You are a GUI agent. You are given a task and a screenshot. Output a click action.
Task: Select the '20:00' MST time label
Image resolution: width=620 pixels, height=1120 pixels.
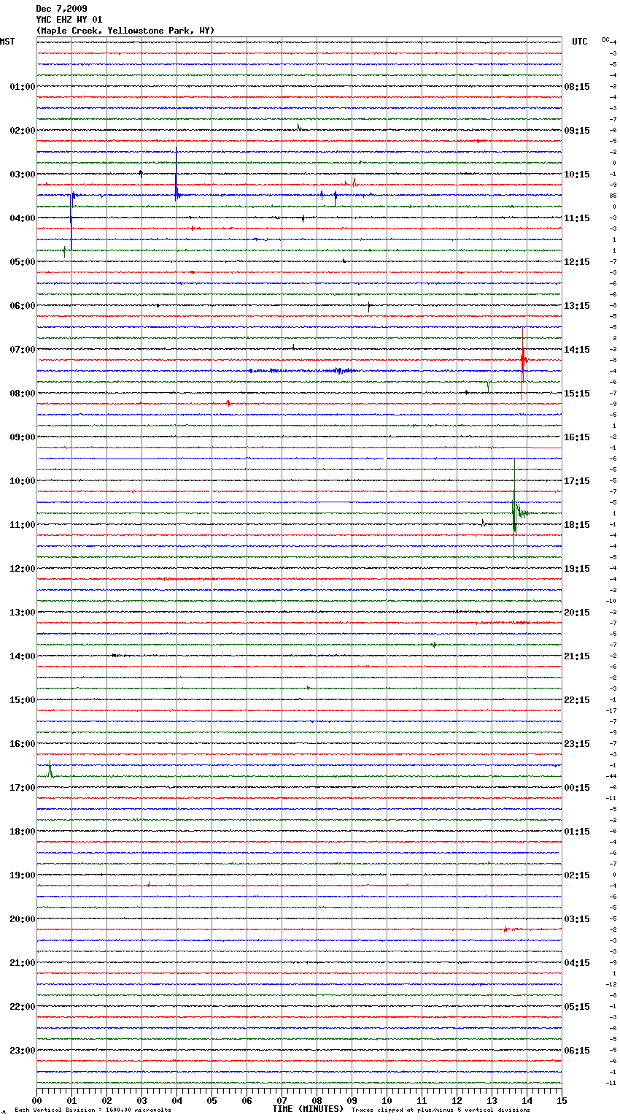tap(23, 919)
